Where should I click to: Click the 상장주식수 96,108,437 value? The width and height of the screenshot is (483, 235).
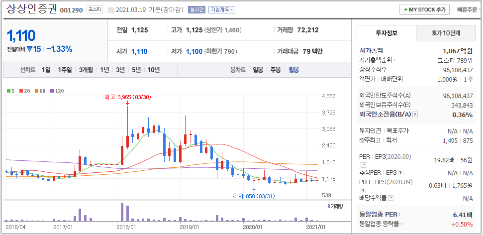point(458,70)
